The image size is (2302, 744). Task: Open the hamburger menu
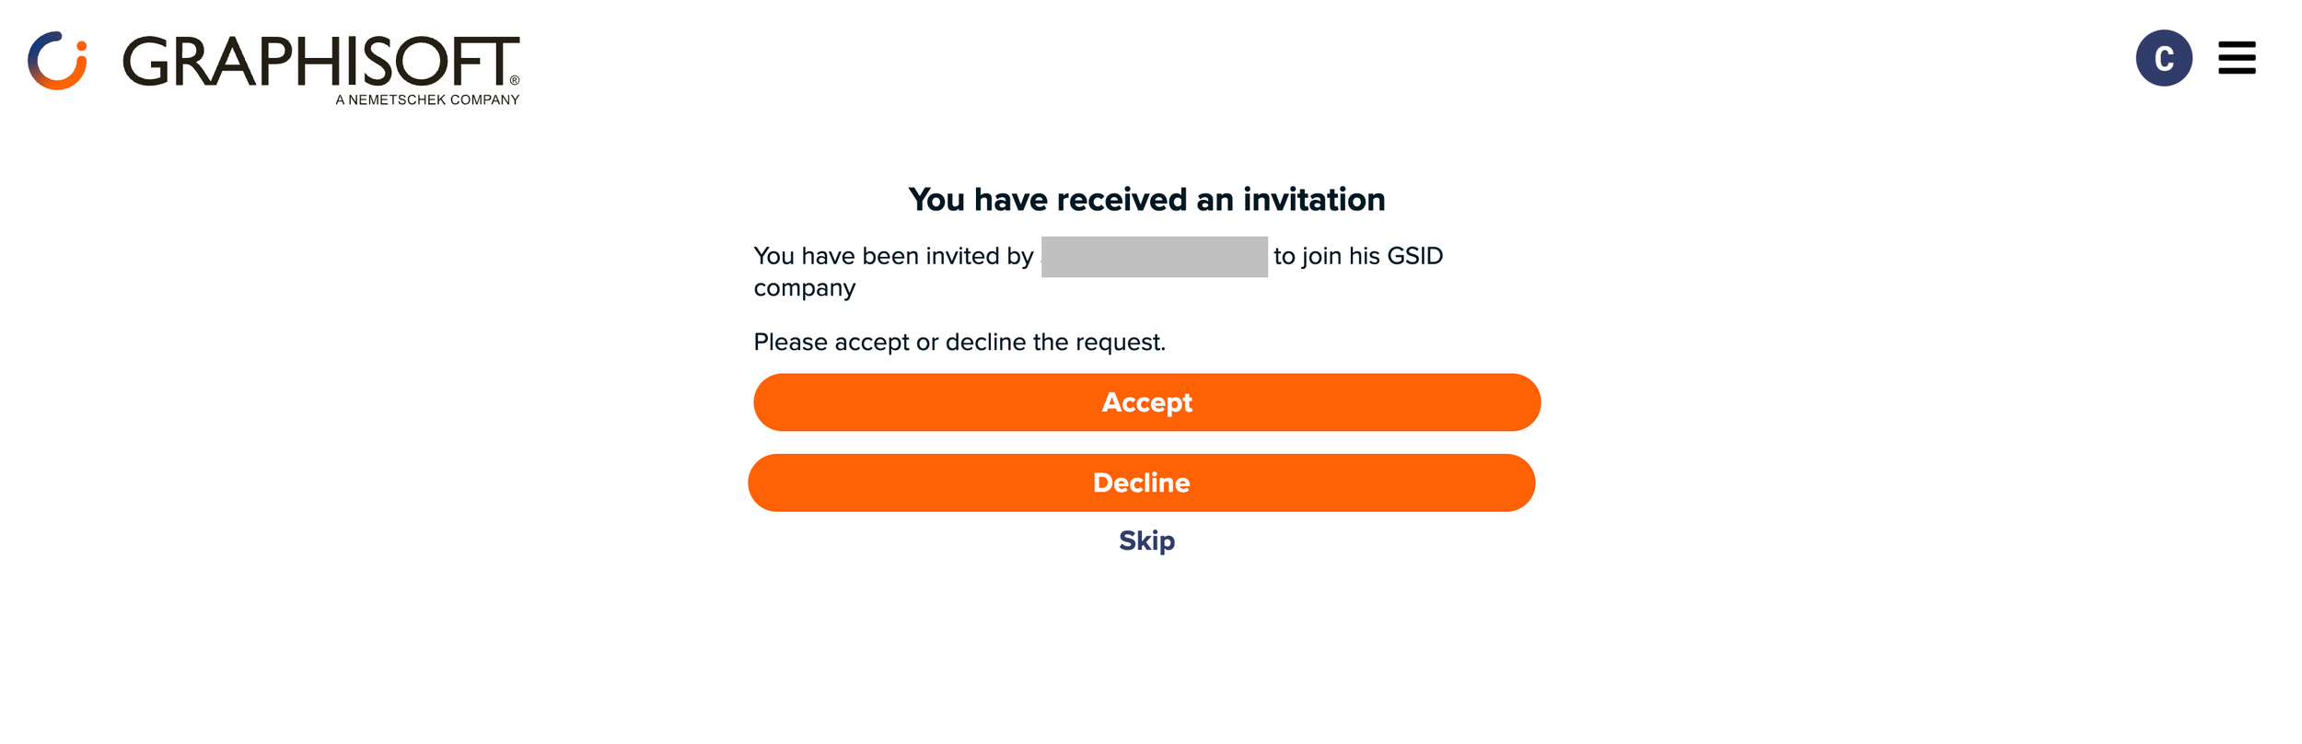pyautogui.click(x=2237, y=58)
